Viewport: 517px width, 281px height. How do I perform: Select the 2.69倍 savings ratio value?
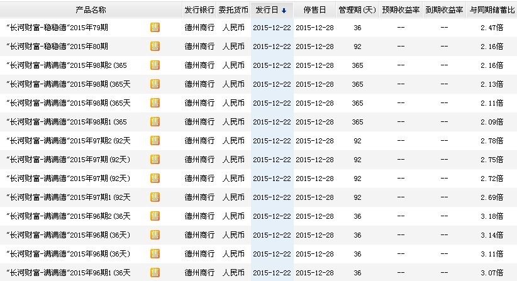point(492,197)
